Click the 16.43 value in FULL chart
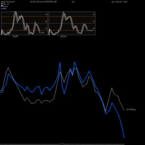This screenshot has height=145, width=145. pos(90,30)
